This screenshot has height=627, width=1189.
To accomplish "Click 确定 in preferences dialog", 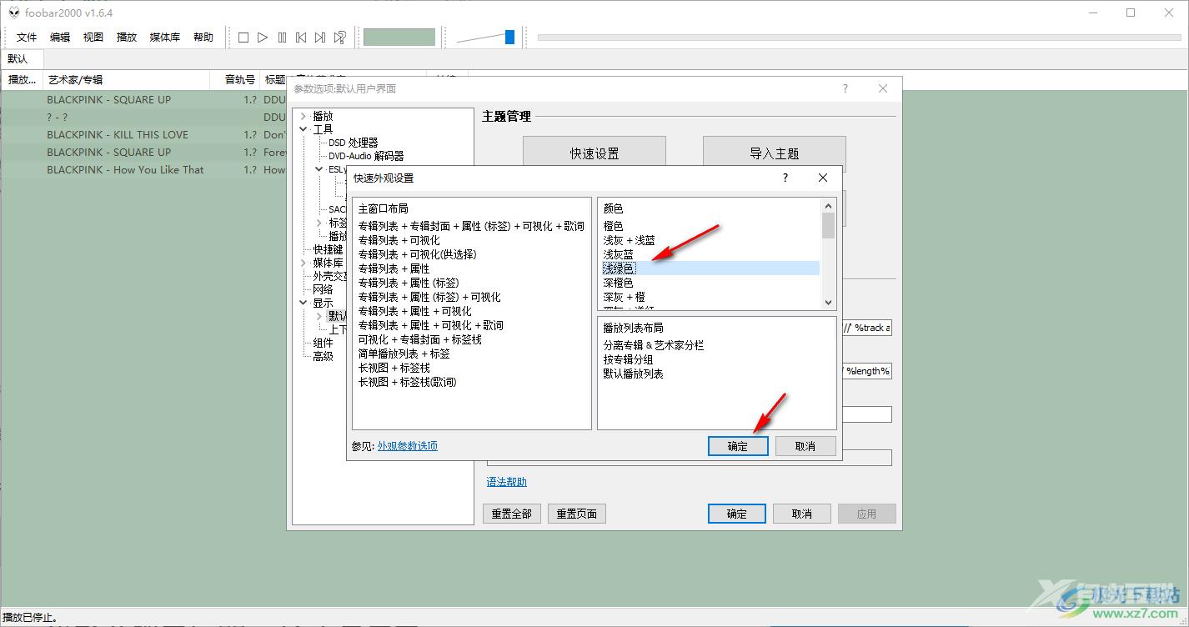I will point(737,514).
